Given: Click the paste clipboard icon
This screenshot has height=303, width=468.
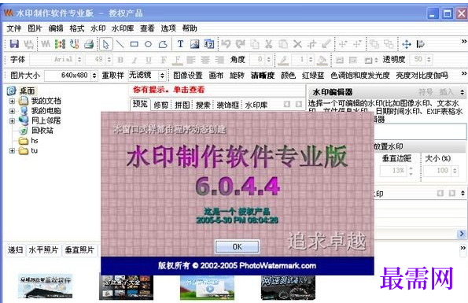Looking at the screenshot, I should pos(283,44).
